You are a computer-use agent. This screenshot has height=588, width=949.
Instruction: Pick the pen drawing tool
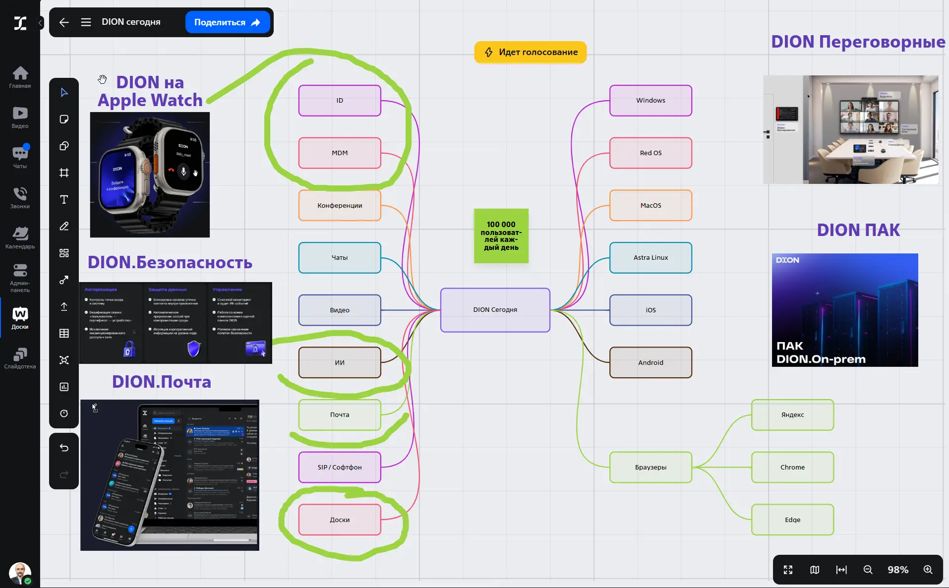64,227
